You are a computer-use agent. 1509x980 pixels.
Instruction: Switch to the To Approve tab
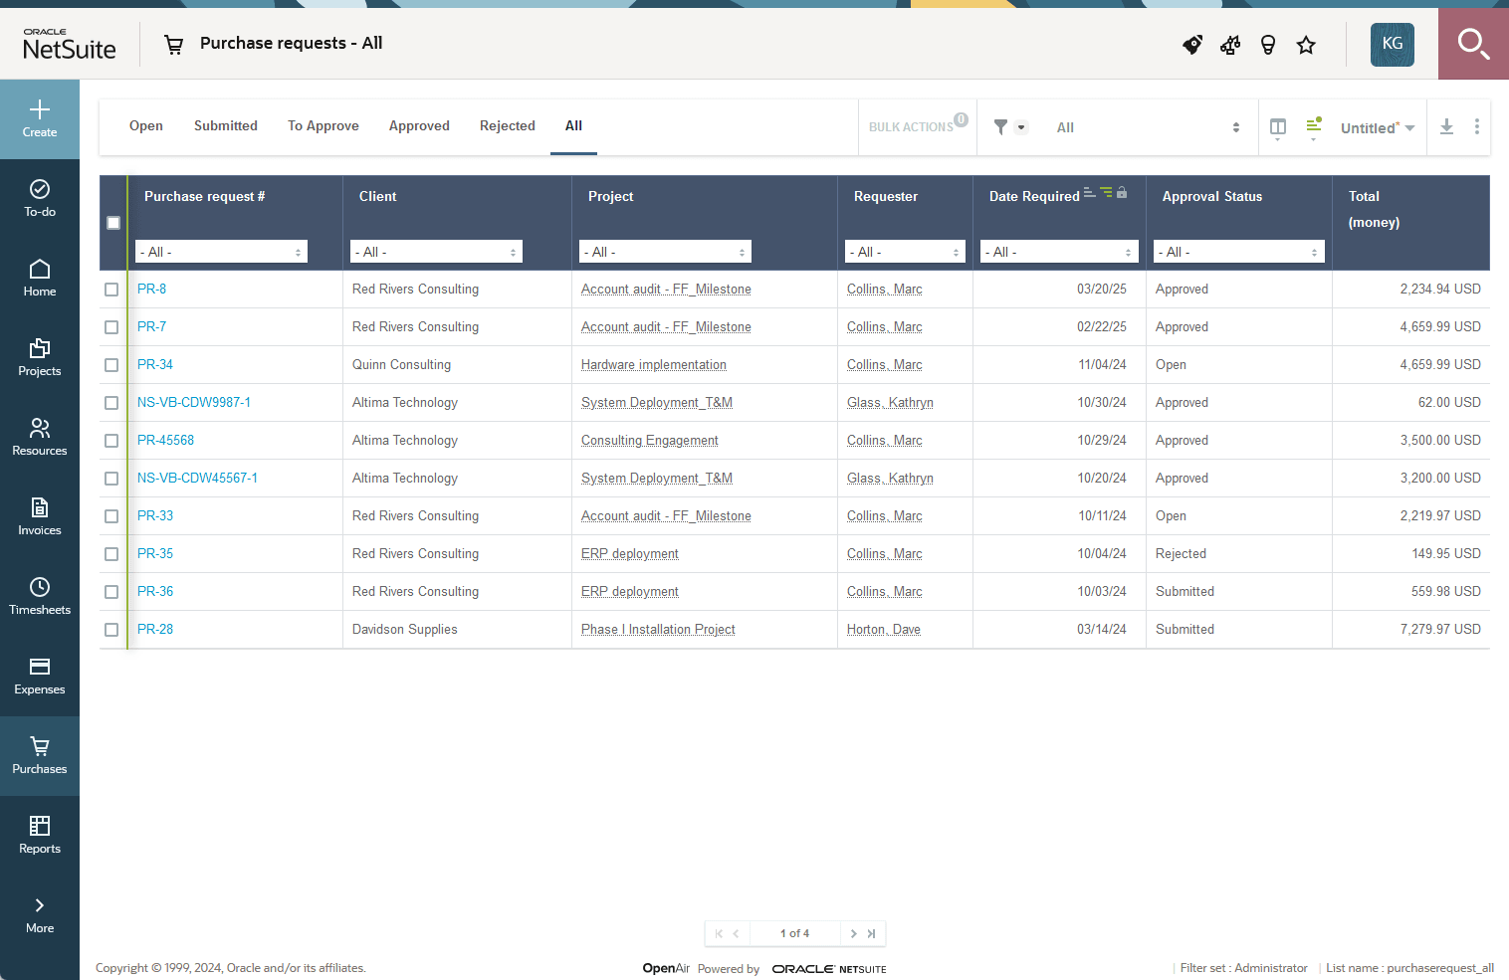[323, 126]
